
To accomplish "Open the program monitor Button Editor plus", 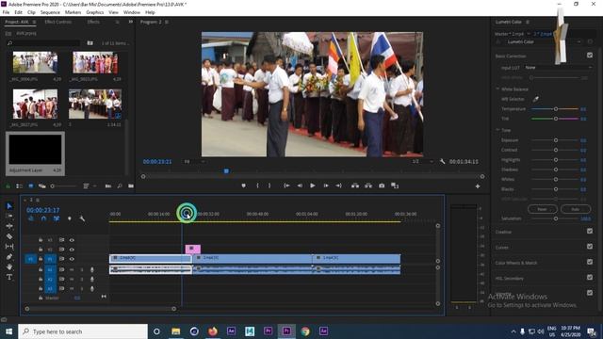I will [478, 186].
